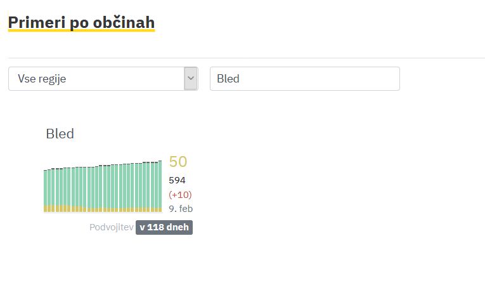Click the yellow section of the leftmost chart bar

pos(46,208)
